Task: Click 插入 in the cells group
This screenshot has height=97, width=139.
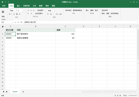Action: tap(87, 11)
